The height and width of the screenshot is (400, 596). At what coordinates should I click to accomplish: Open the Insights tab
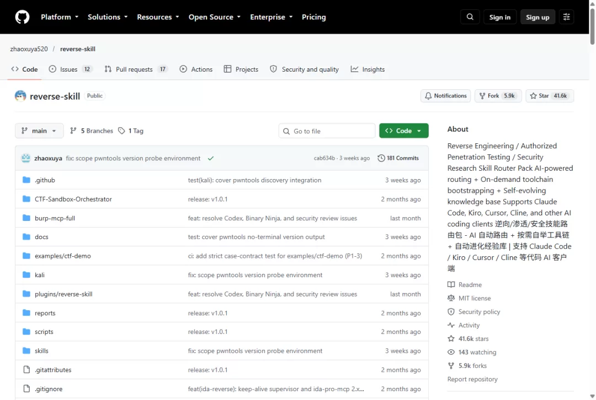pyautogui.click(x=368, y=69)
